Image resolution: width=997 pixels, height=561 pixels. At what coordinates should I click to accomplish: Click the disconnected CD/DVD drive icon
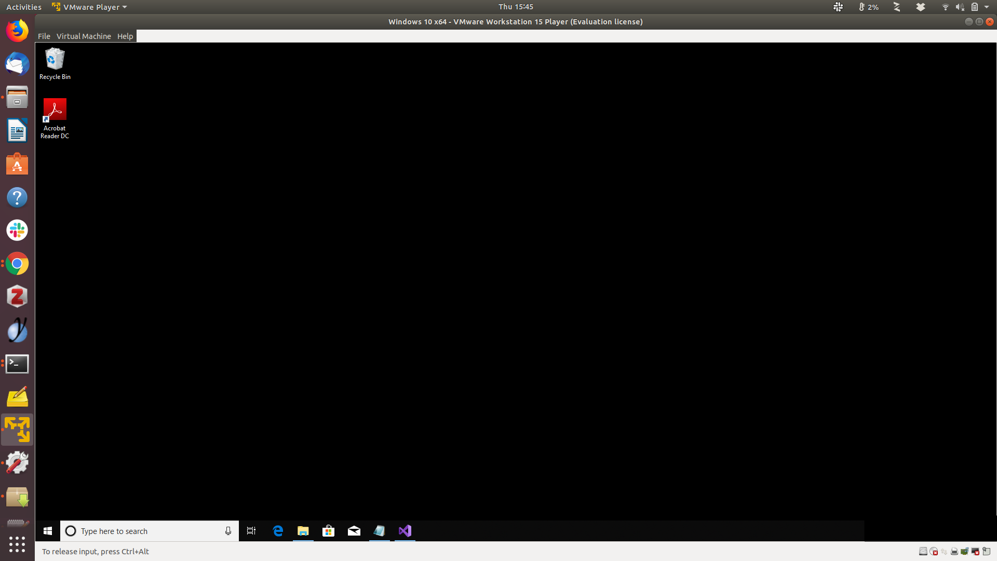[934, 551]
